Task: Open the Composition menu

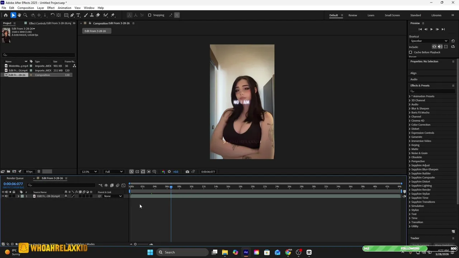Action: 26,8
